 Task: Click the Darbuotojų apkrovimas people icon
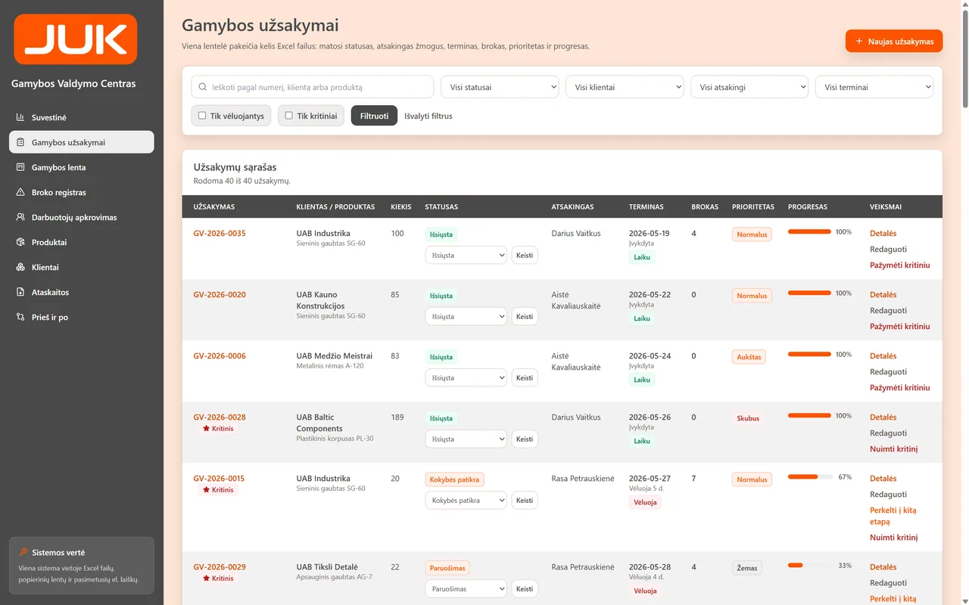pyautogui.click(x=20, y=217)
